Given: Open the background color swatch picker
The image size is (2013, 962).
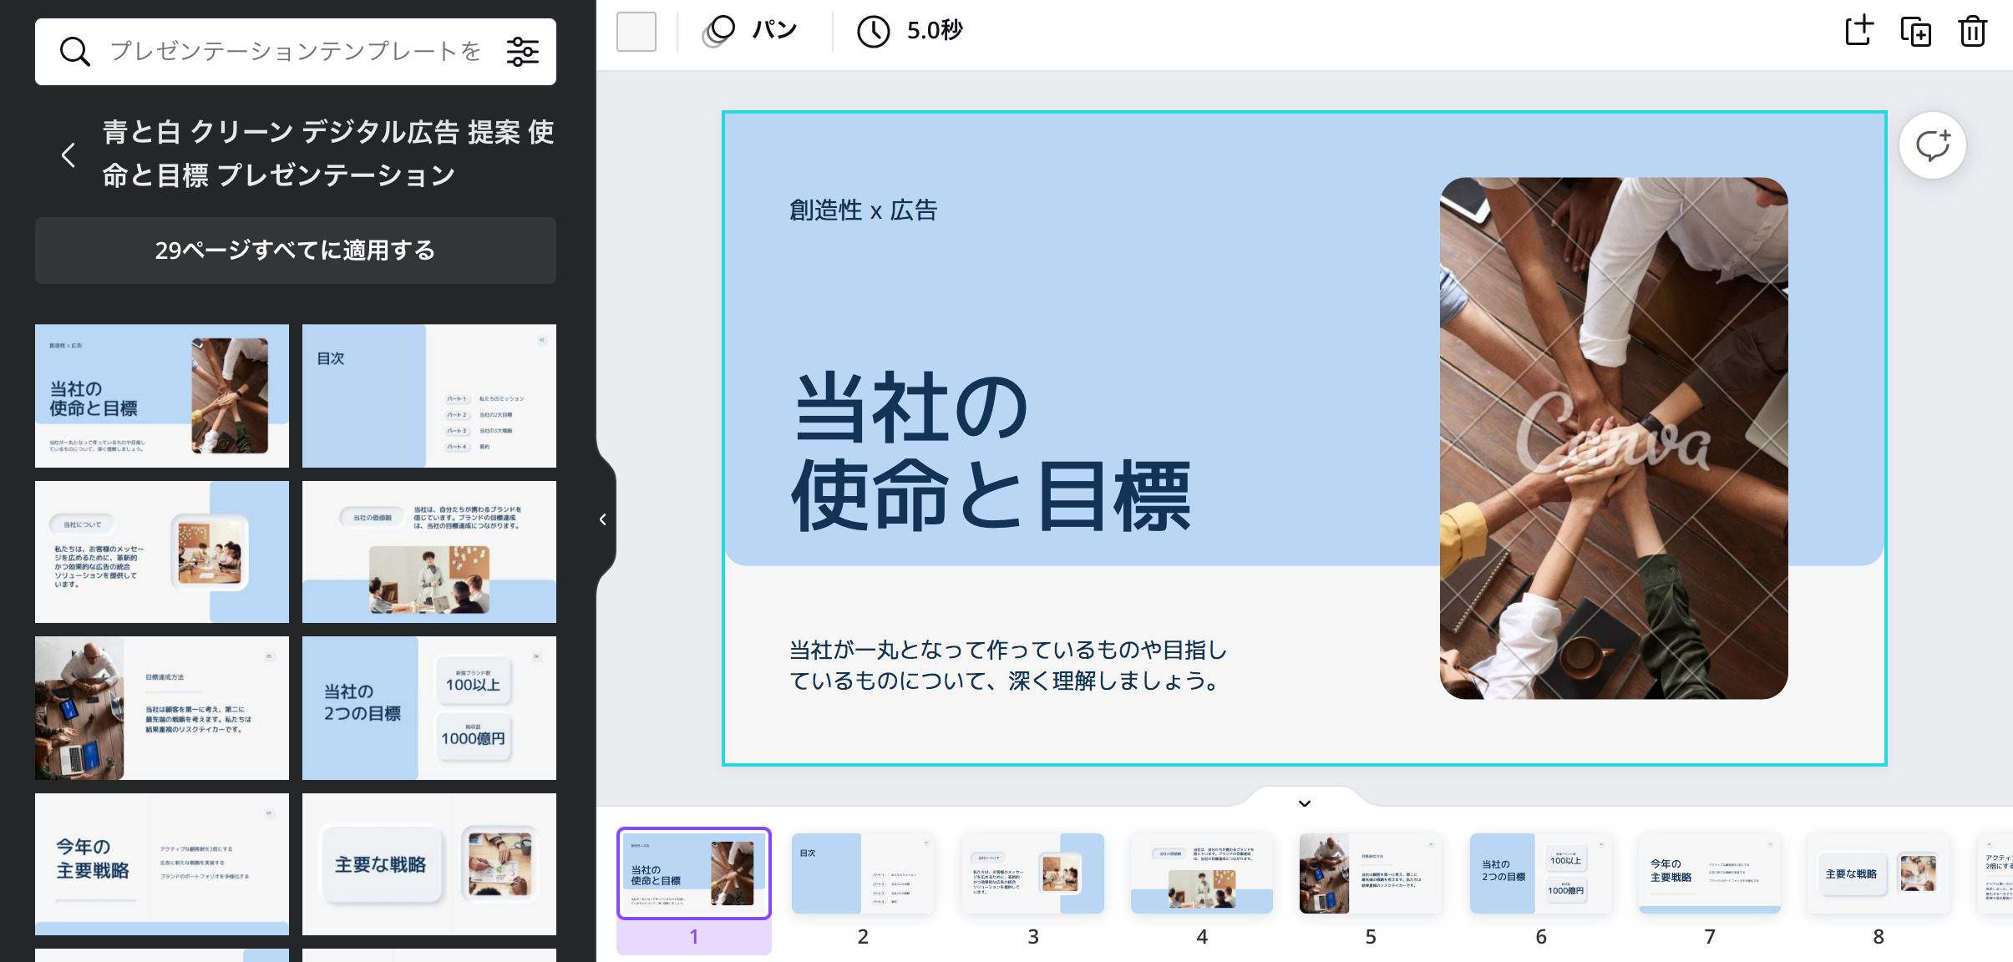Looking at the screenshot, I should (x=636, y=31).
